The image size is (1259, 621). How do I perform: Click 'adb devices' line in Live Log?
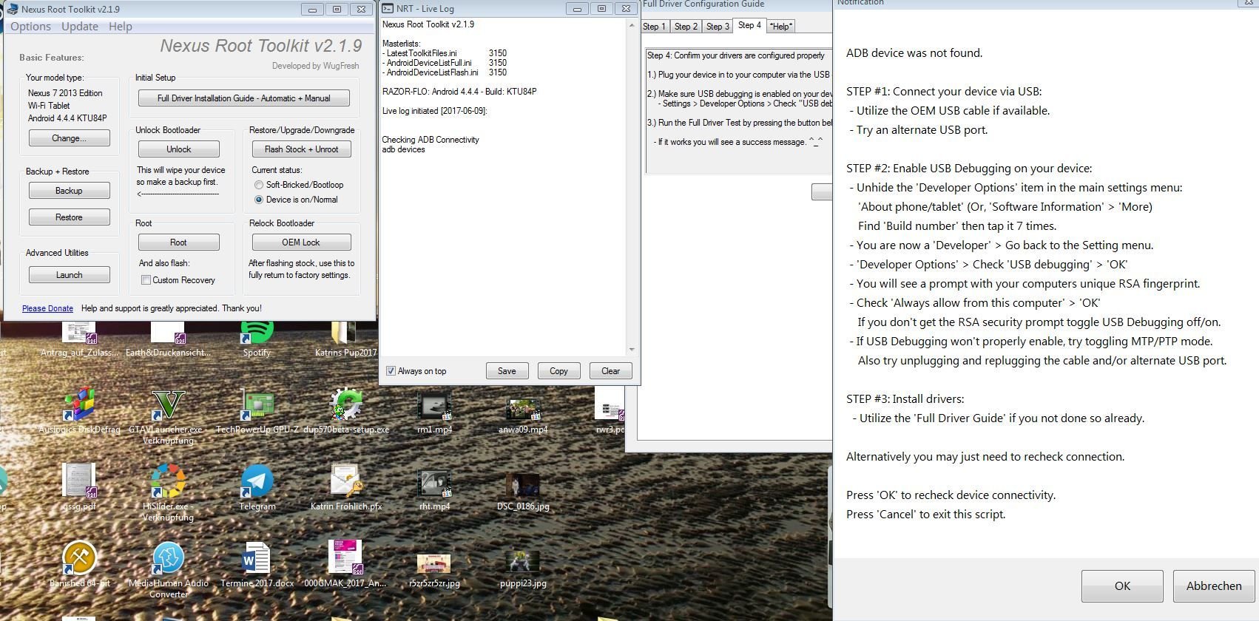click(404, 149)
